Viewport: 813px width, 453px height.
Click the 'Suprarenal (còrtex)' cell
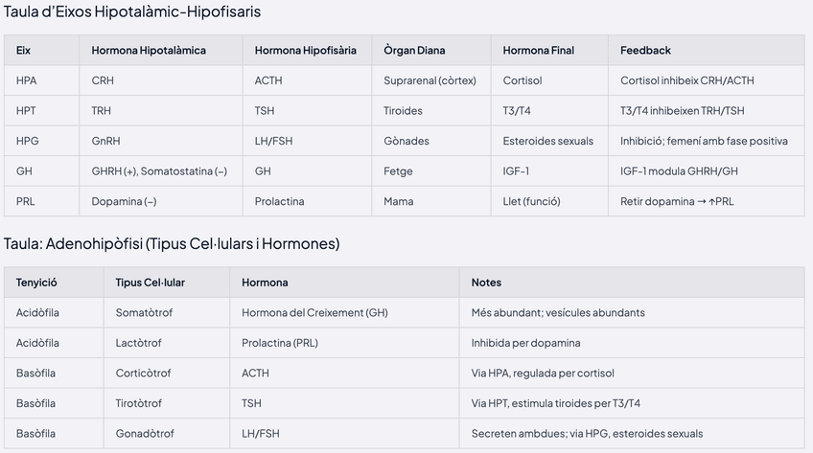click(430, 81)
